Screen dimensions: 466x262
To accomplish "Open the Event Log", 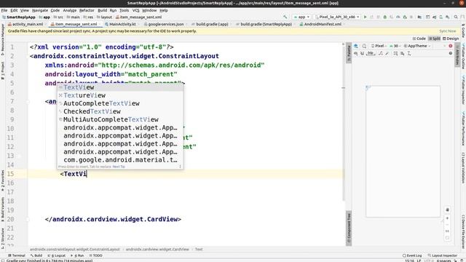I will point(412,255).
